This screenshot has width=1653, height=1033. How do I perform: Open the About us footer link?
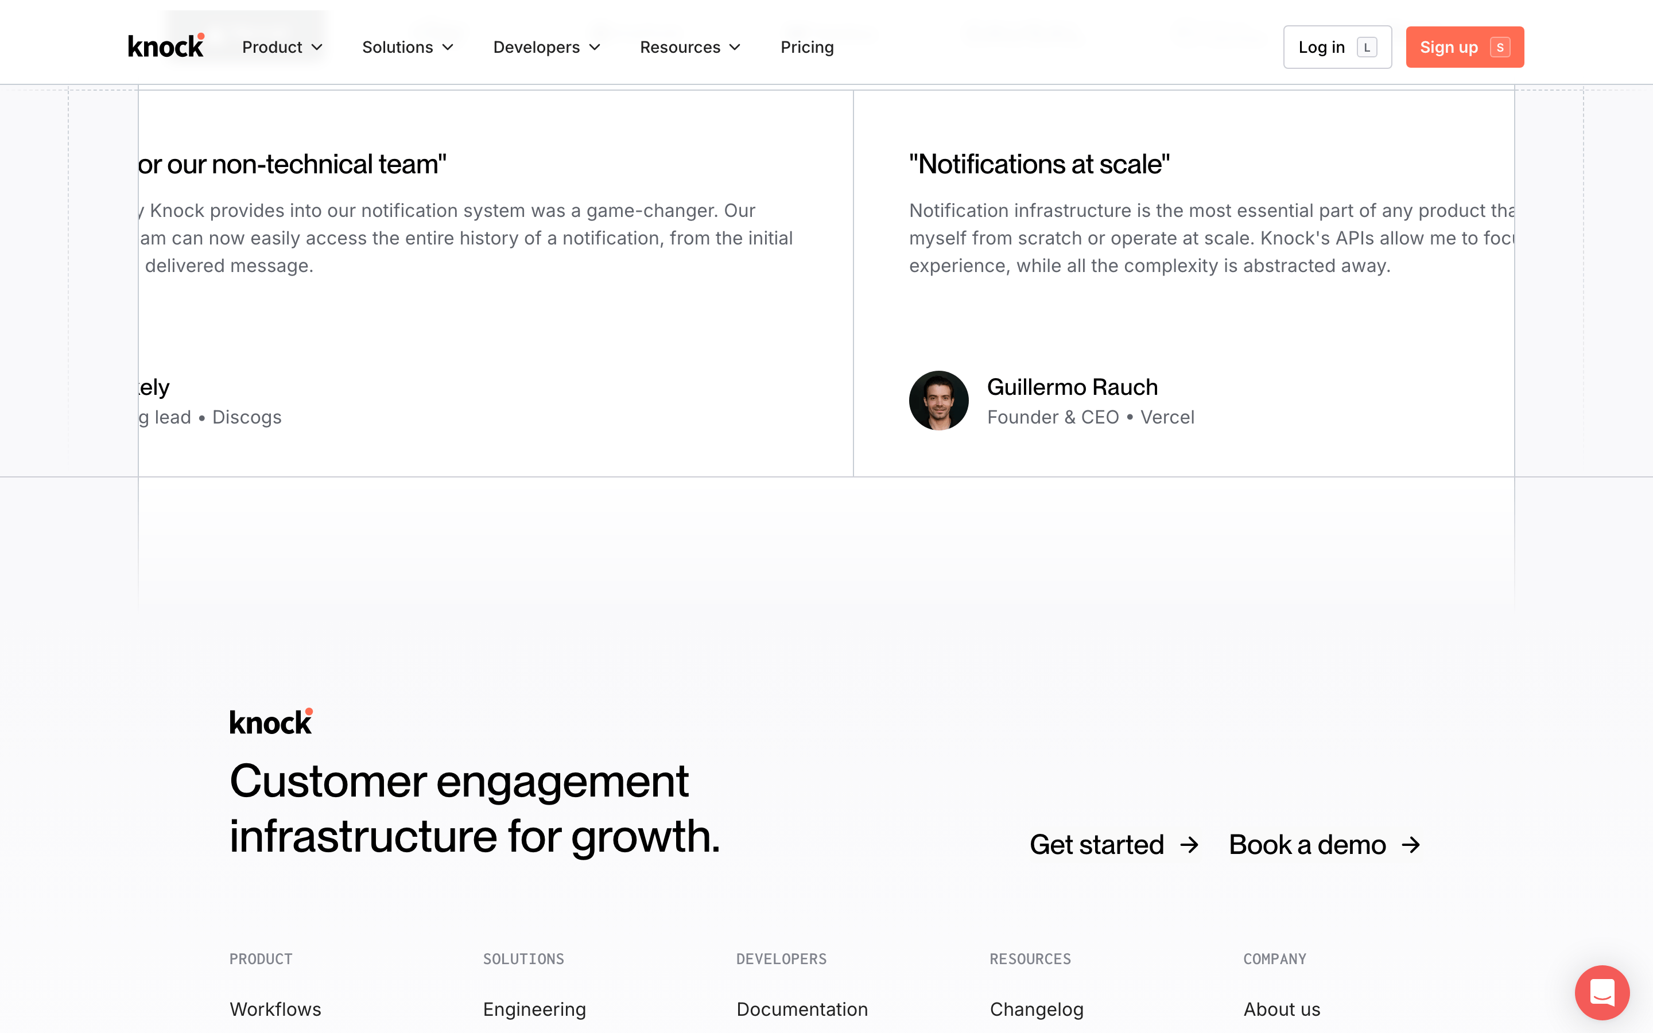click(x=1282, y=1009)
